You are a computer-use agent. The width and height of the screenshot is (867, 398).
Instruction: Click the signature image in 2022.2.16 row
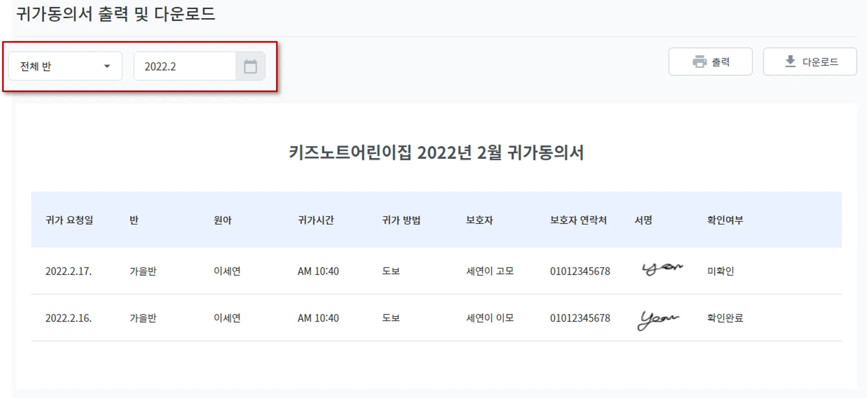657,320
